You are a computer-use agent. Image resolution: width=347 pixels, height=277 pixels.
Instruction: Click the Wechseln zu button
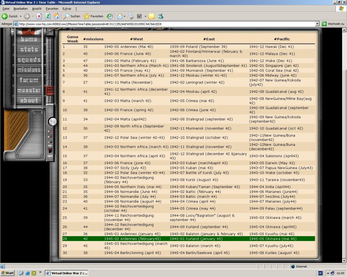point(333,24)
